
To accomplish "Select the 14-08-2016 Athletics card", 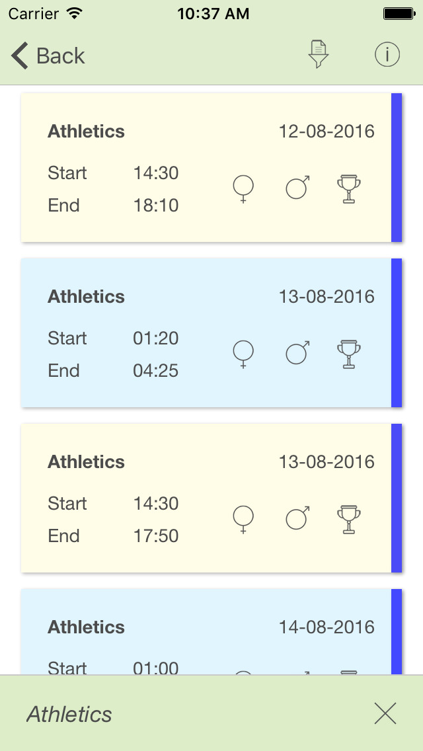I will [x=165, y=628].
